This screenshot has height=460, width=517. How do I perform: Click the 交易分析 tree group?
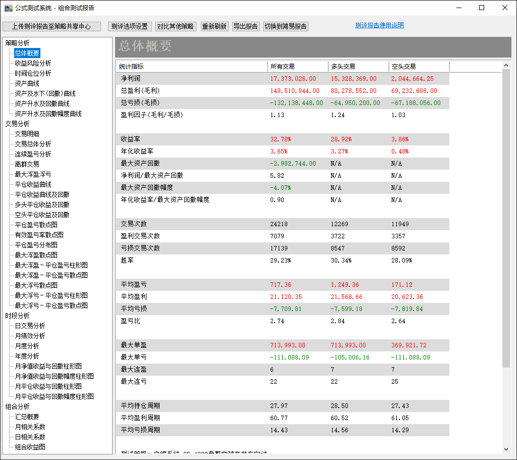point(18,124)
